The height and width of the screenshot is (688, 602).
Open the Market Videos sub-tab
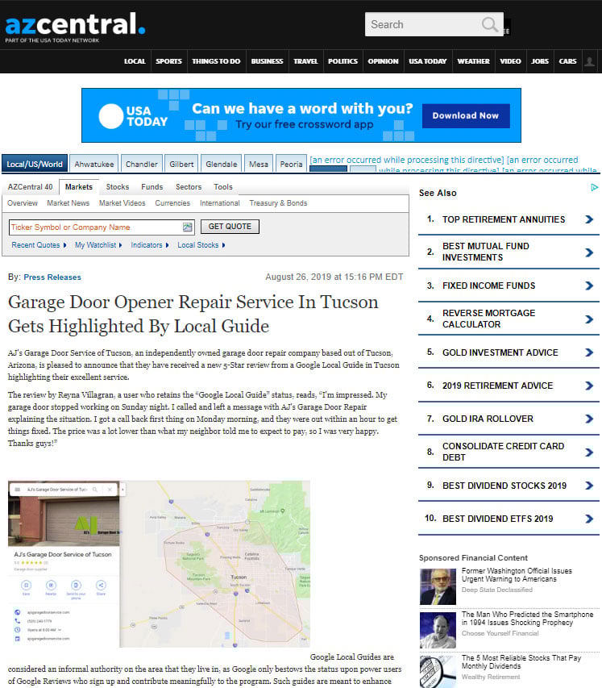pos(122,203)
